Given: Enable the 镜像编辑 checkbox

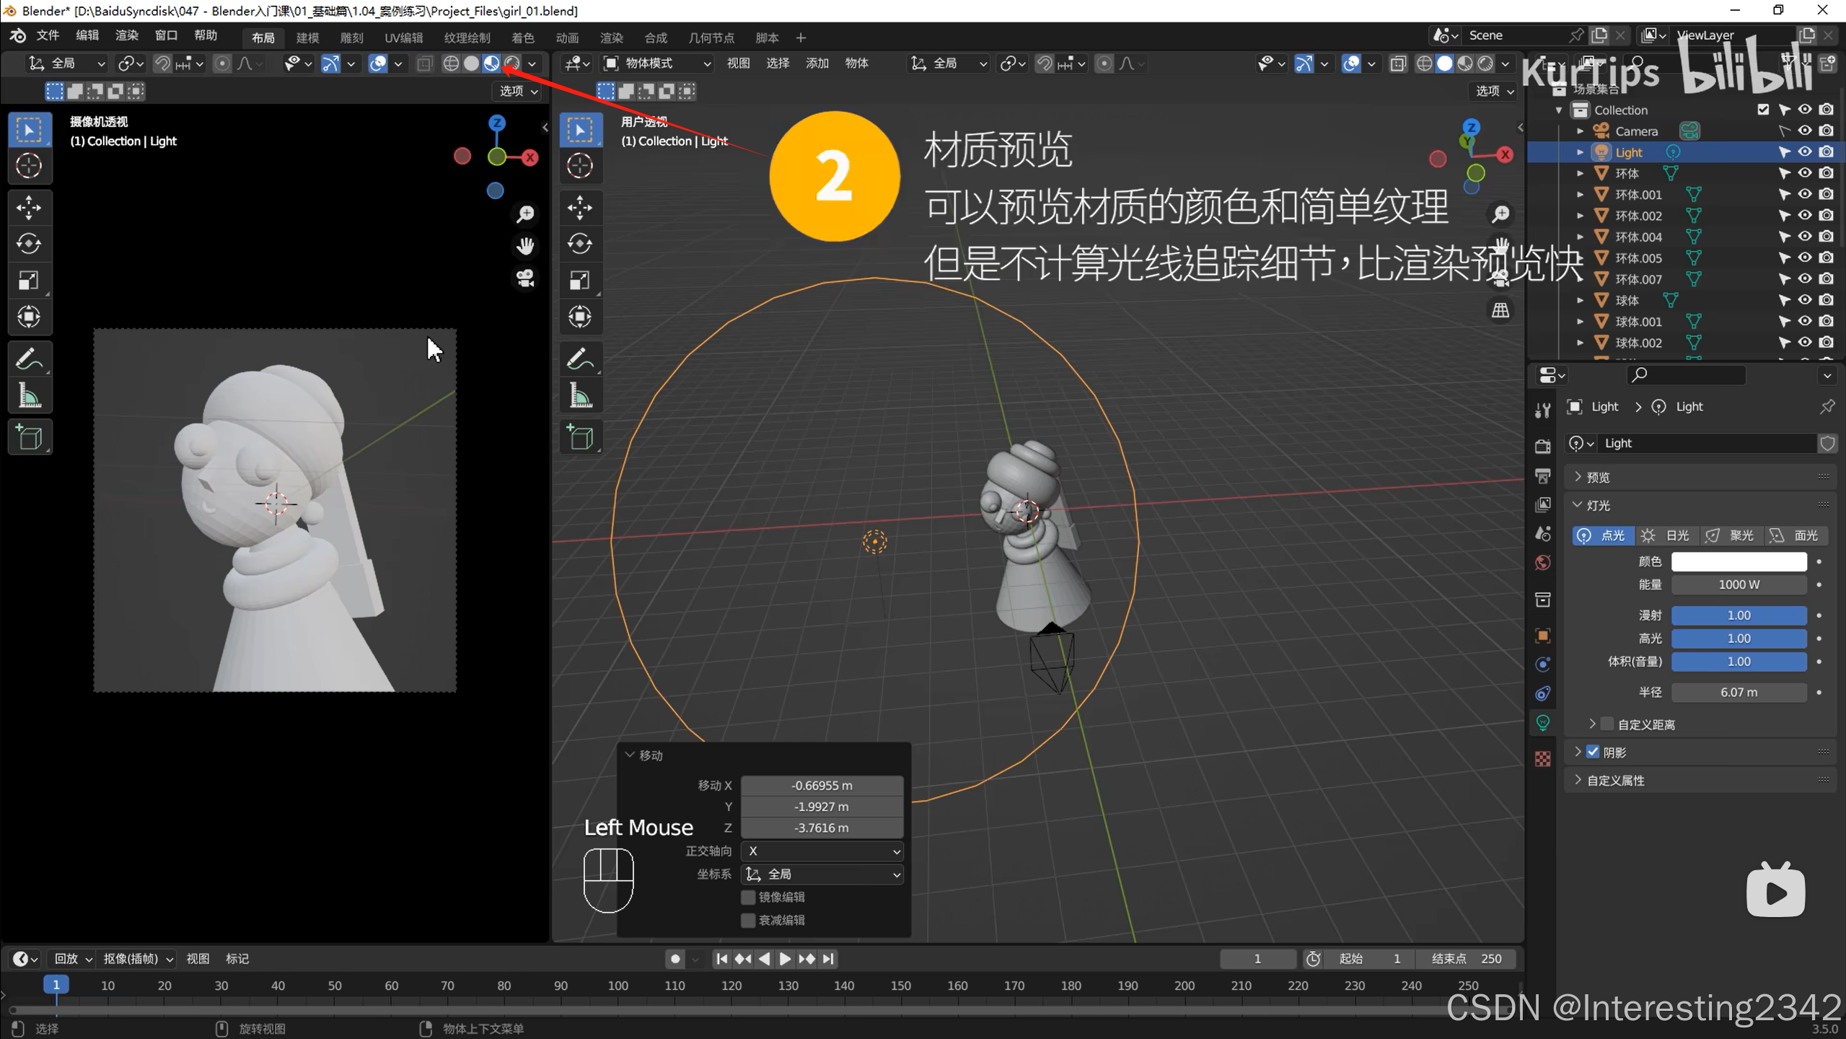Looking at the screenshot, I should pos(748,897).
